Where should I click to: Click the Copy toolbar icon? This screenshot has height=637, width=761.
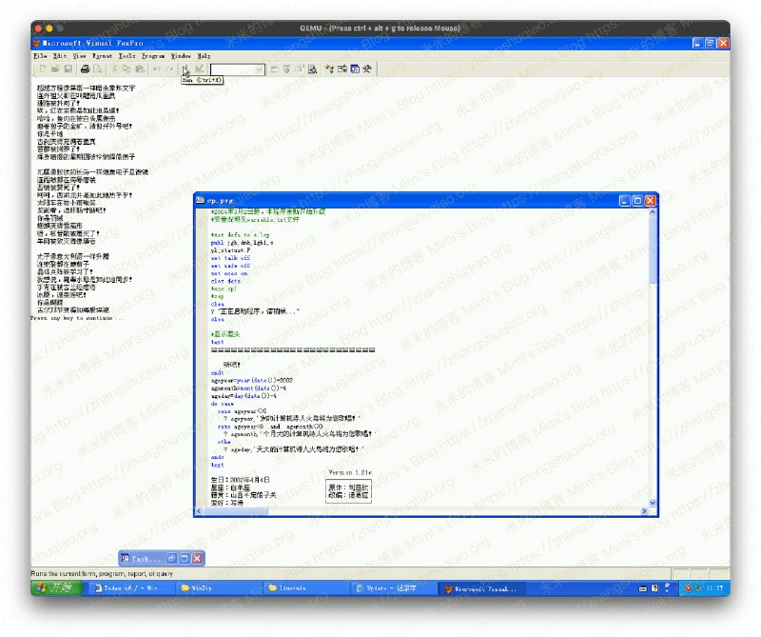[x=127, y=69]
